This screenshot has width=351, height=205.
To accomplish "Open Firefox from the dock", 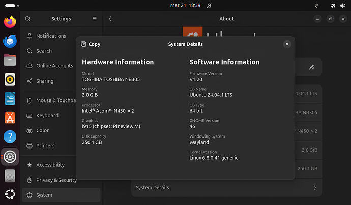I will tap(10, 22).
